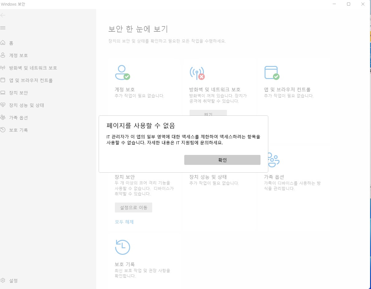
Task: Select 장치 보안 in the sidebar
Action: click(18, 93)
